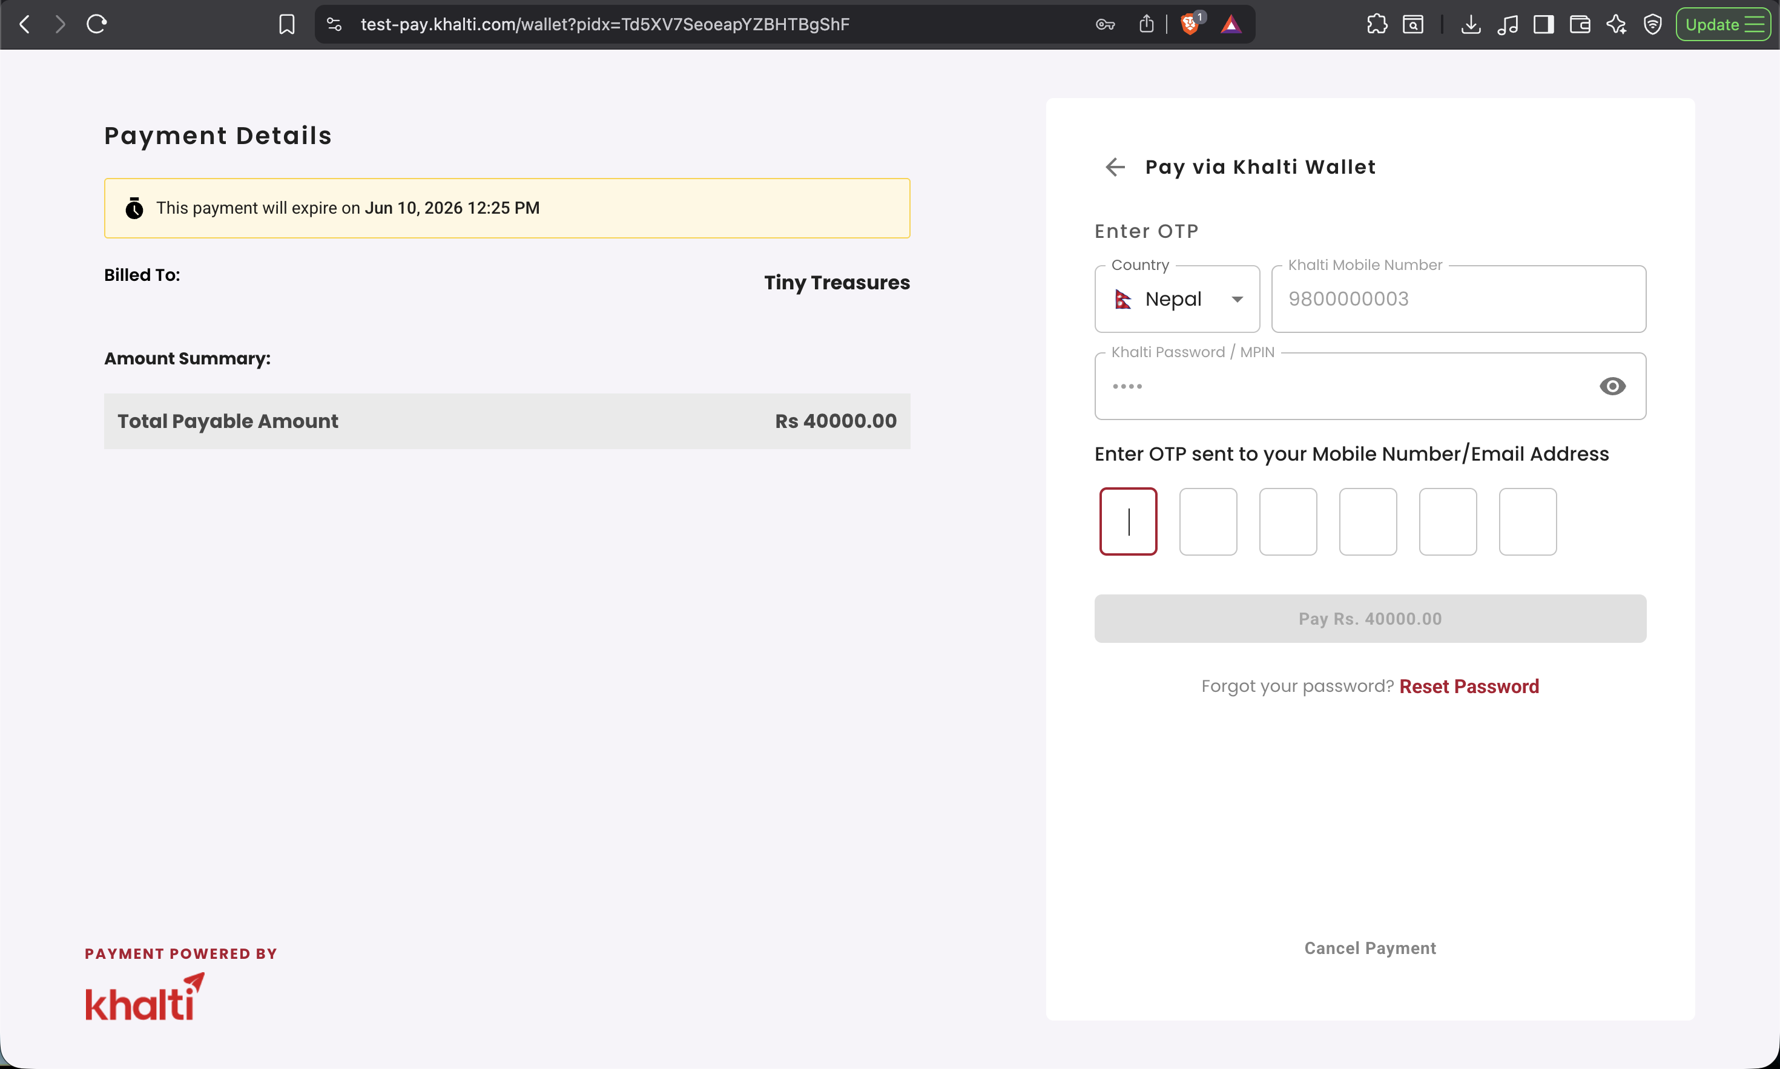
Task: Open Brave Rewards triangle icon
Action: point(1231,24)
